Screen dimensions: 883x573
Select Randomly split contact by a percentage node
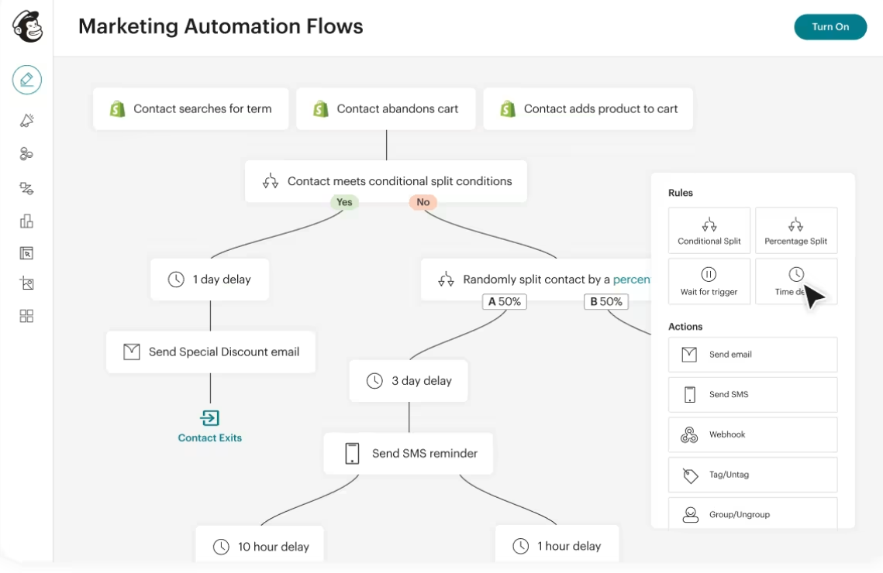[536, 280]
